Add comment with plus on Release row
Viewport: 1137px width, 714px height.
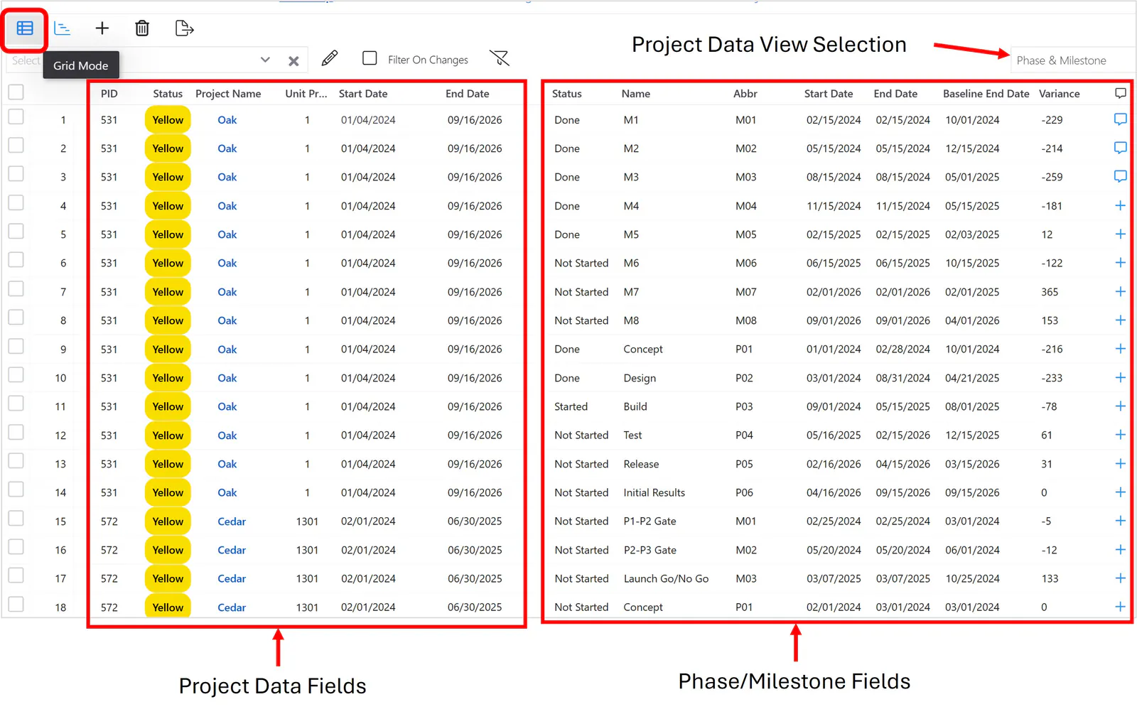point(1121,464)
